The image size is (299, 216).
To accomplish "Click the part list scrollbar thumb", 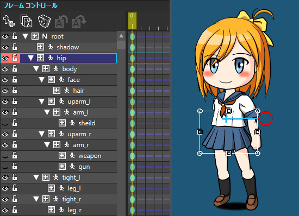I will pyautogui.click(x=121, y=45).
